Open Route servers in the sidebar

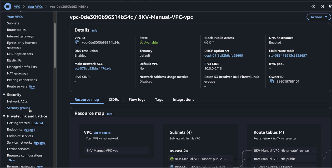coord(17,86)
